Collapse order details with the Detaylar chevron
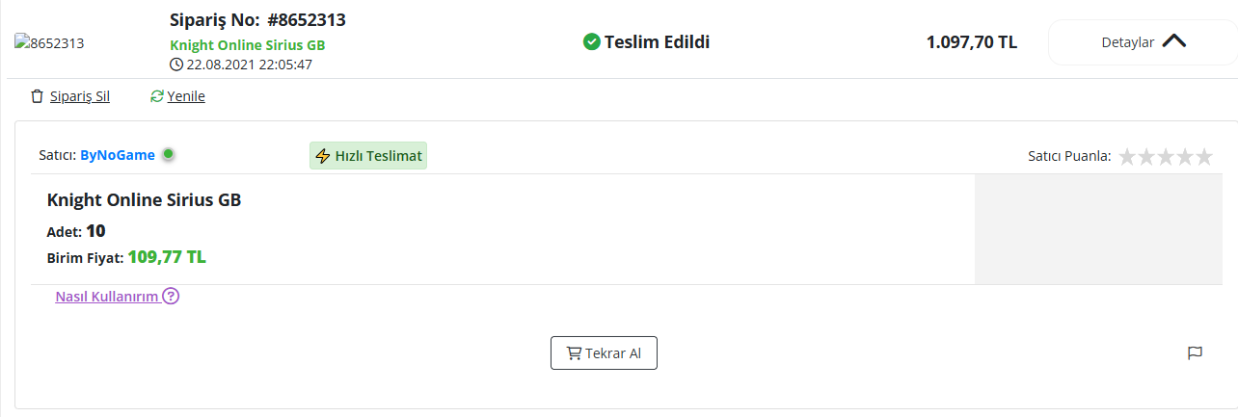This screenshot has width=1238, height=417. tap(1173, 41)
